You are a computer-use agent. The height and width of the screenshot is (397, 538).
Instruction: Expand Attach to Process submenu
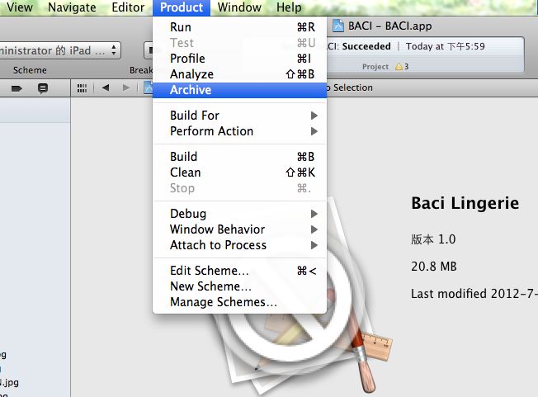point(239,245)
